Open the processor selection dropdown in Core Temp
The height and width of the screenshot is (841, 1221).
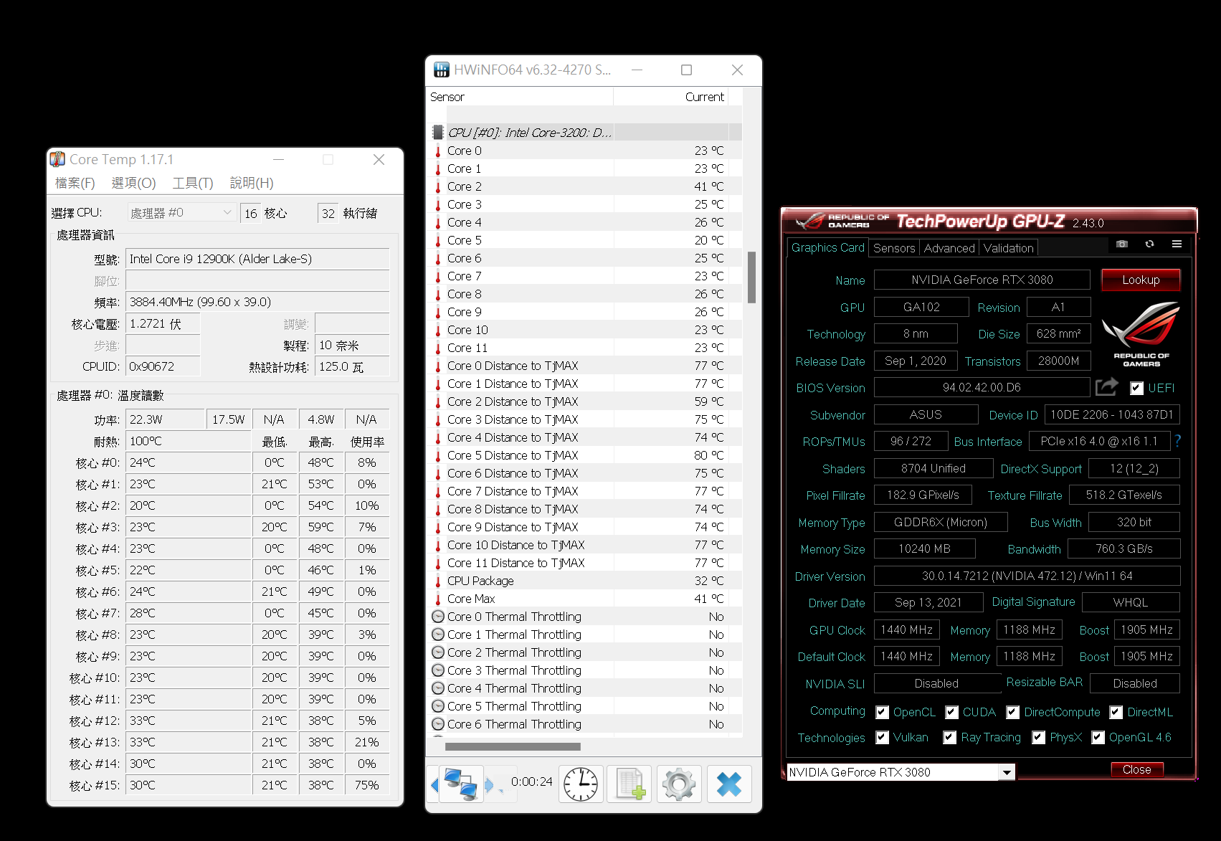(181, 212)
